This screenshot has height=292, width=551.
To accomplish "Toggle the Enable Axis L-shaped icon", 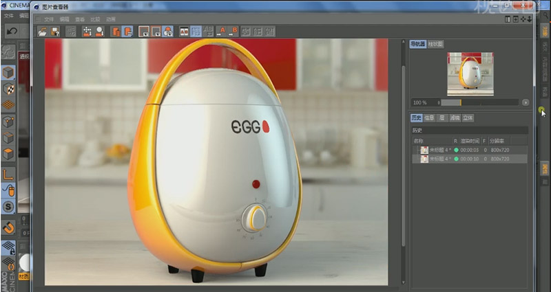I will (x=8, y=174).
